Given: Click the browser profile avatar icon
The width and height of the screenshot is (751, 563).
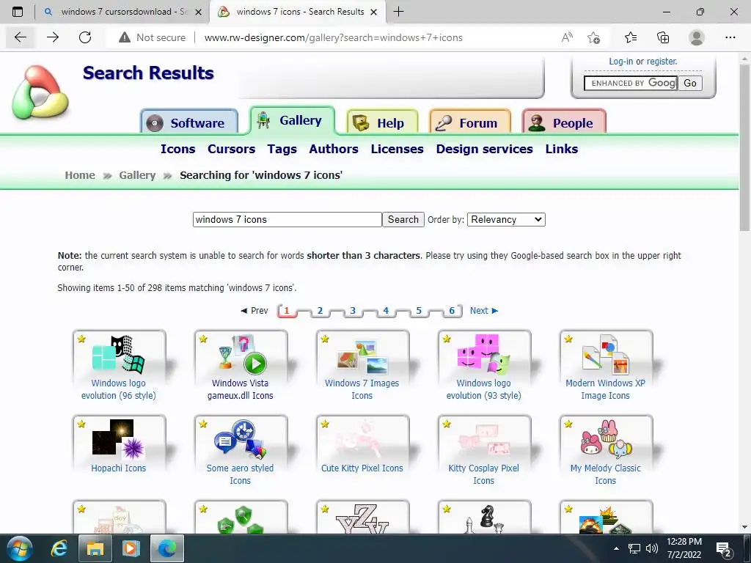Looking at the screenshot, I should point(697,37).
